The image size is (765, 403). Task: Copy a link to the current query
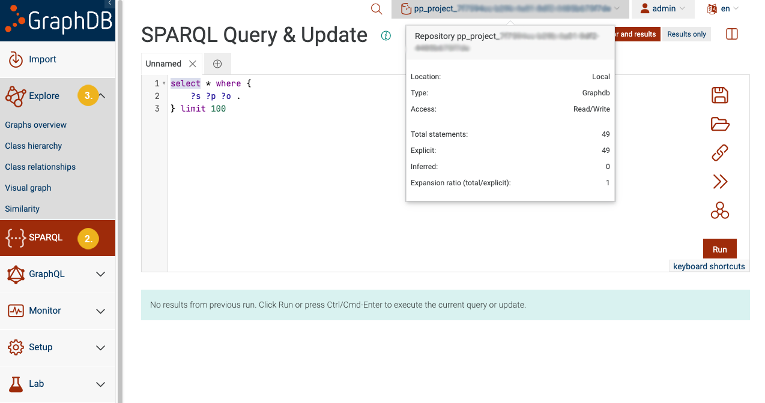[720, 152]
